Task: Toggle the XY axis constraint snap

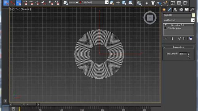Action: pos(57,3)
